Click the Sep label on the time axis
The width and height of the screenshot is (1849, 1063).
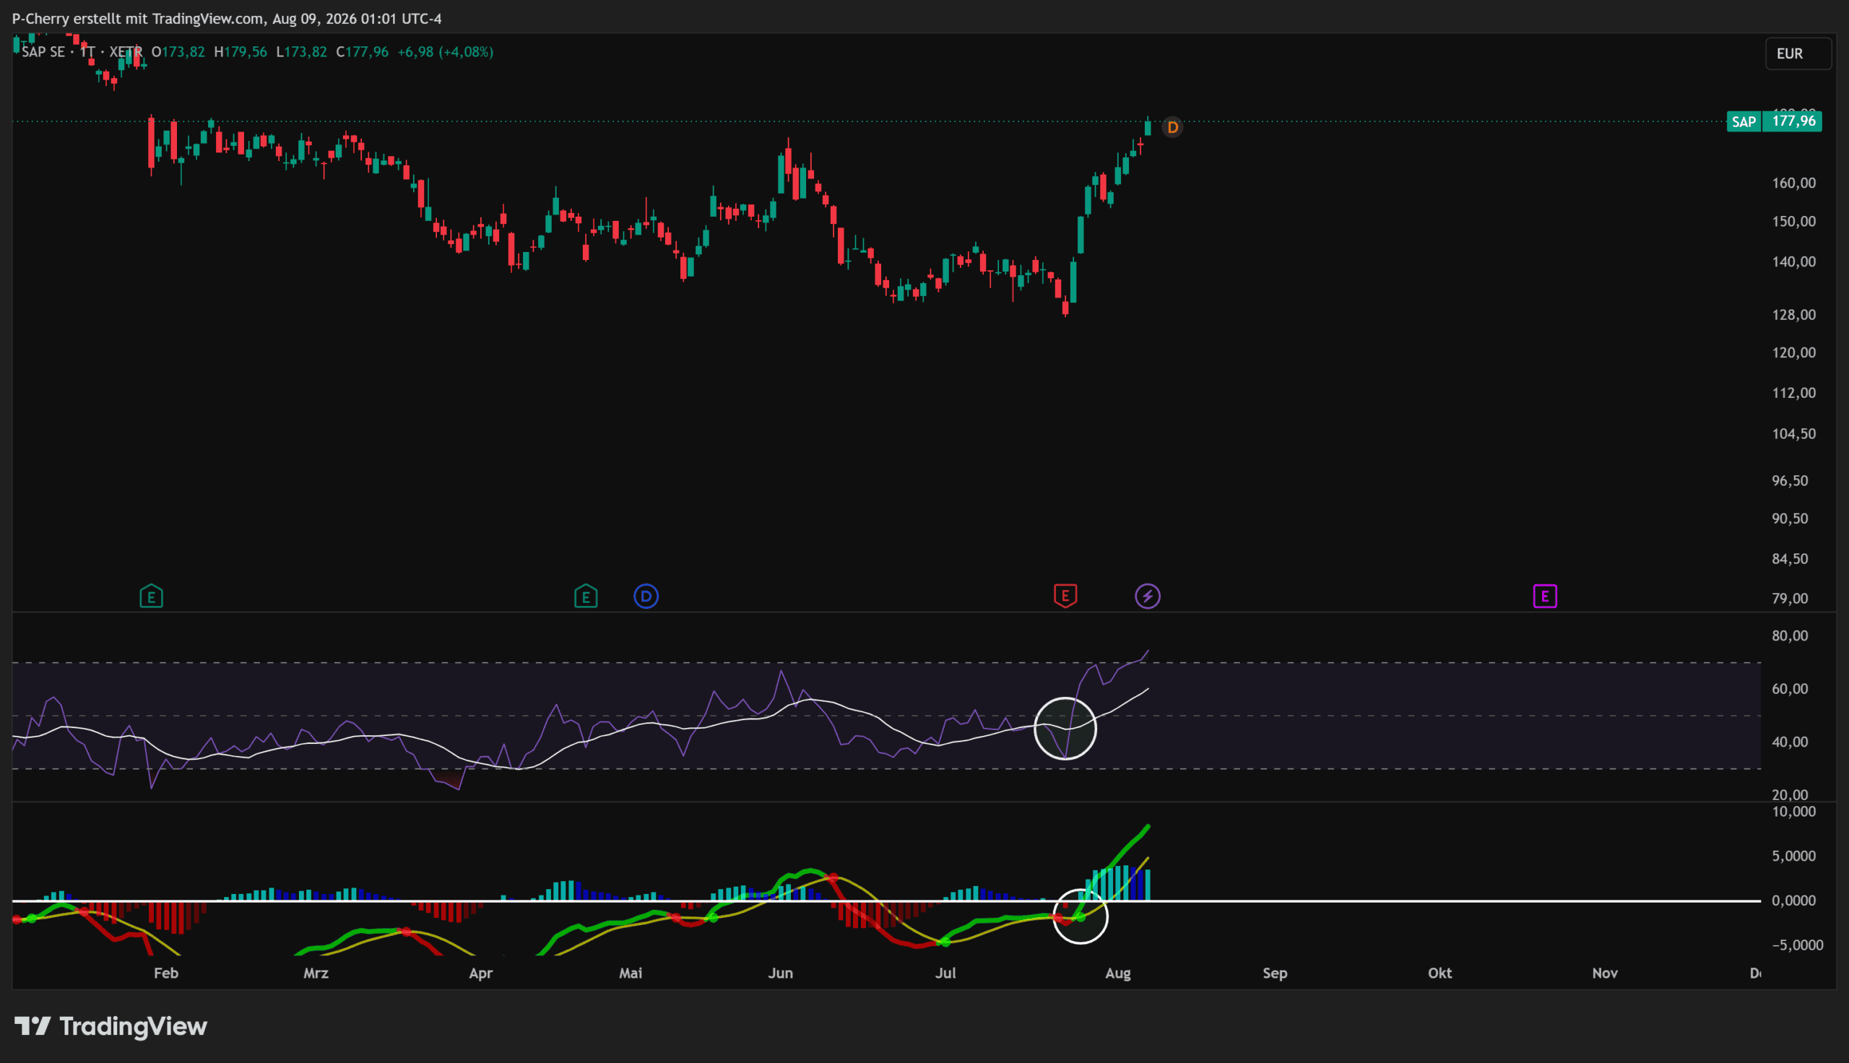coord(1276,973)
